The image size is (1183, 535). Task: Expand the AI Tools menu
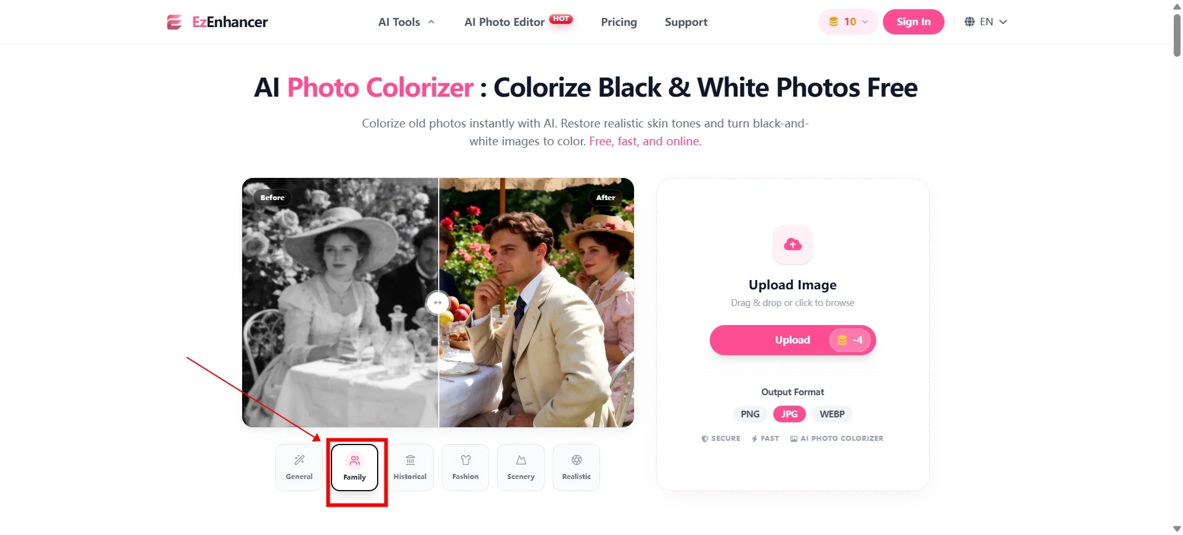click(407, 22)
